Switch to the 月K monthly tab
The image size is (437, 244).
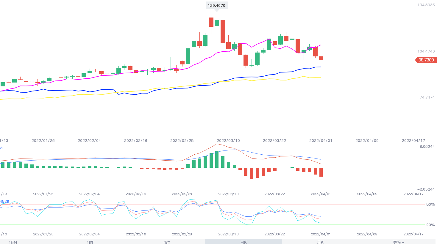(320, 242)
